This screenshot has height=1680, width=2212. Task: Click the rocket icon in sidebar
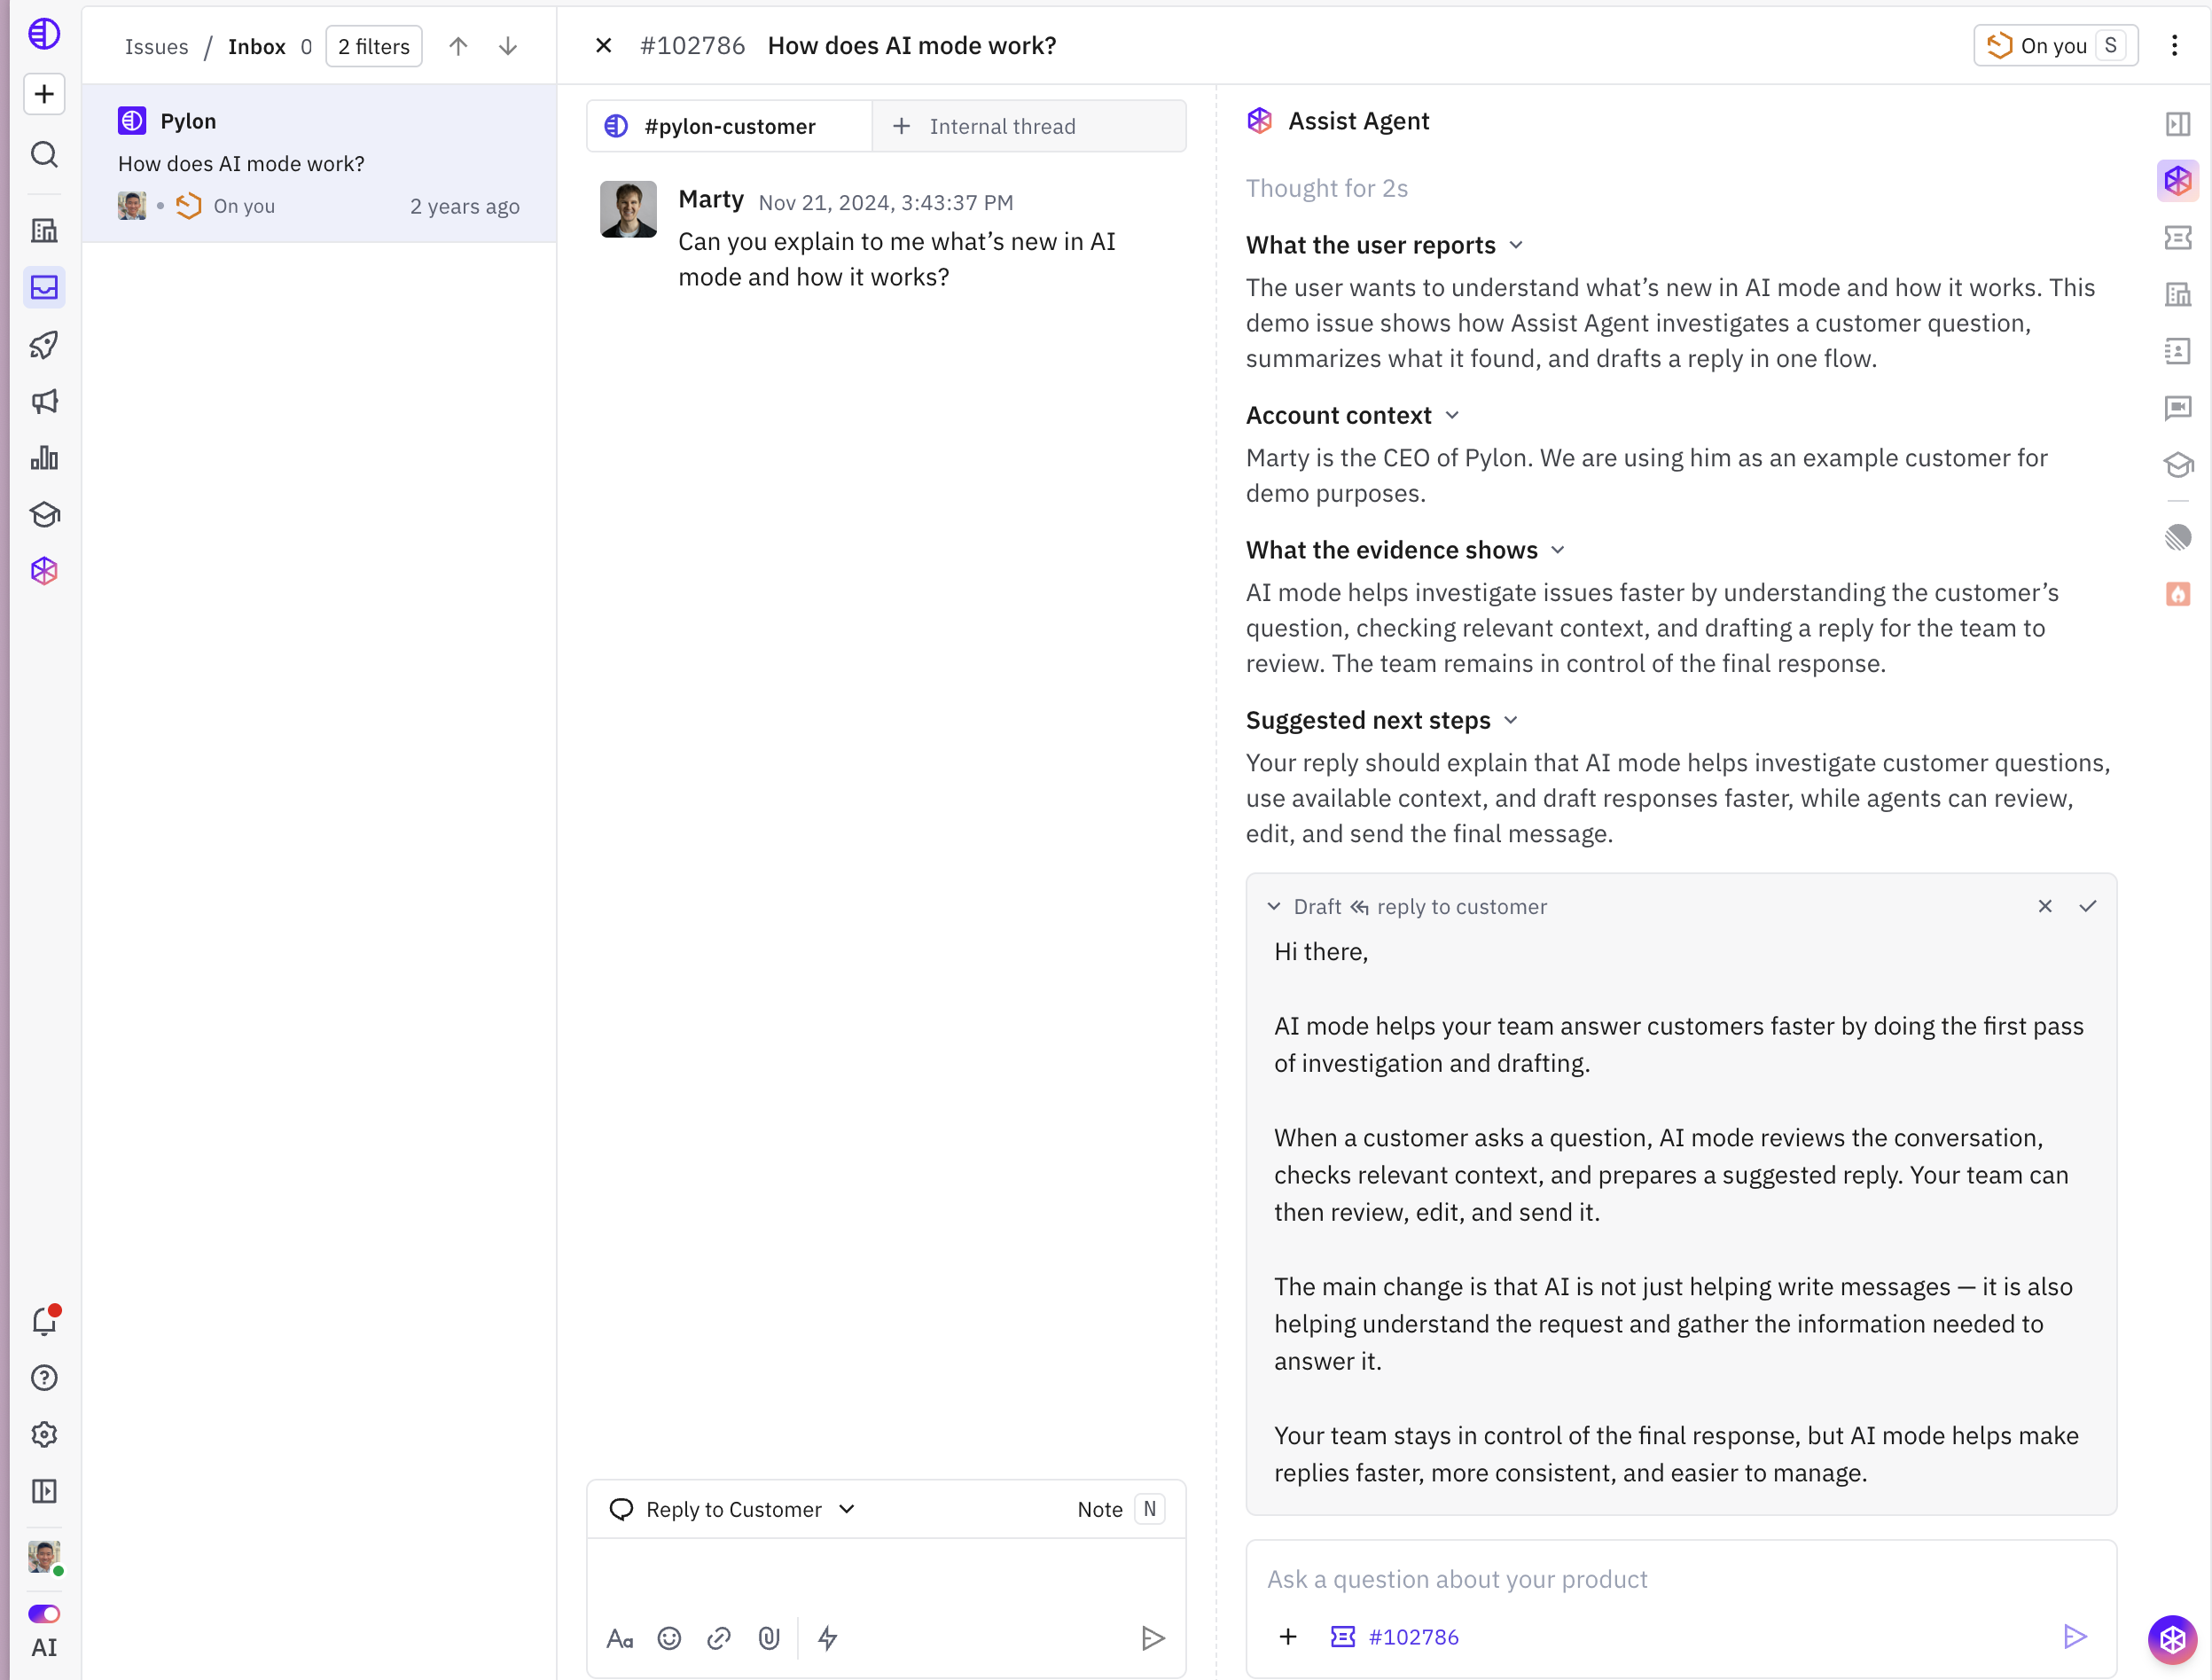(x=44, y=345)
